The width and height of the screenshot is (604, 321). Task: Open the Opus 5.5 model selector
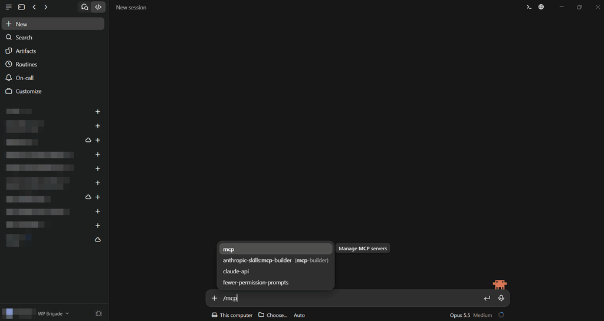tap(460, 315)
